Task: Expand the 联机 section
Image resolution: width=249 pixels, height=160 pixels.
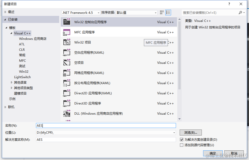Action: pyautogui.click(x=5, y=107)
